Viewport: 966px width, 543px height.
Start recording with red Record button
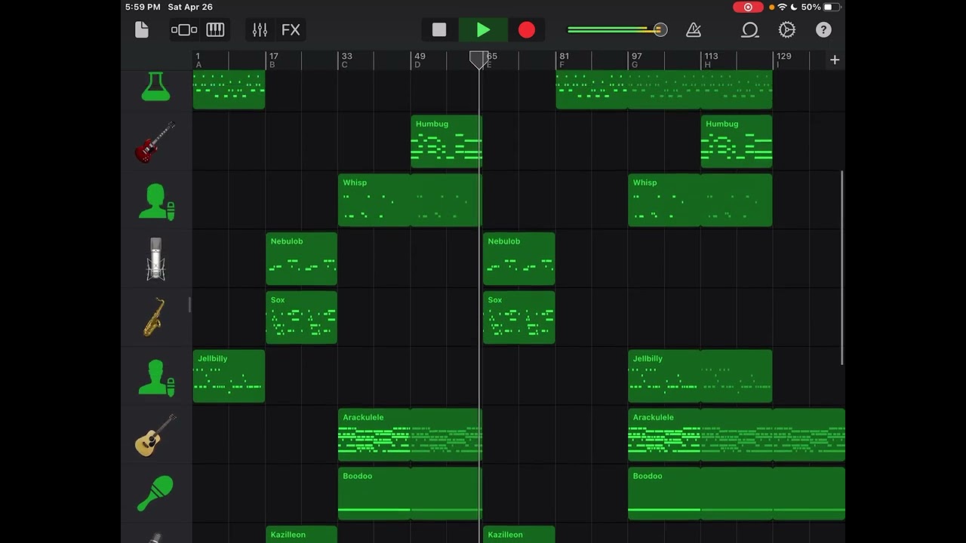[527, 30]
